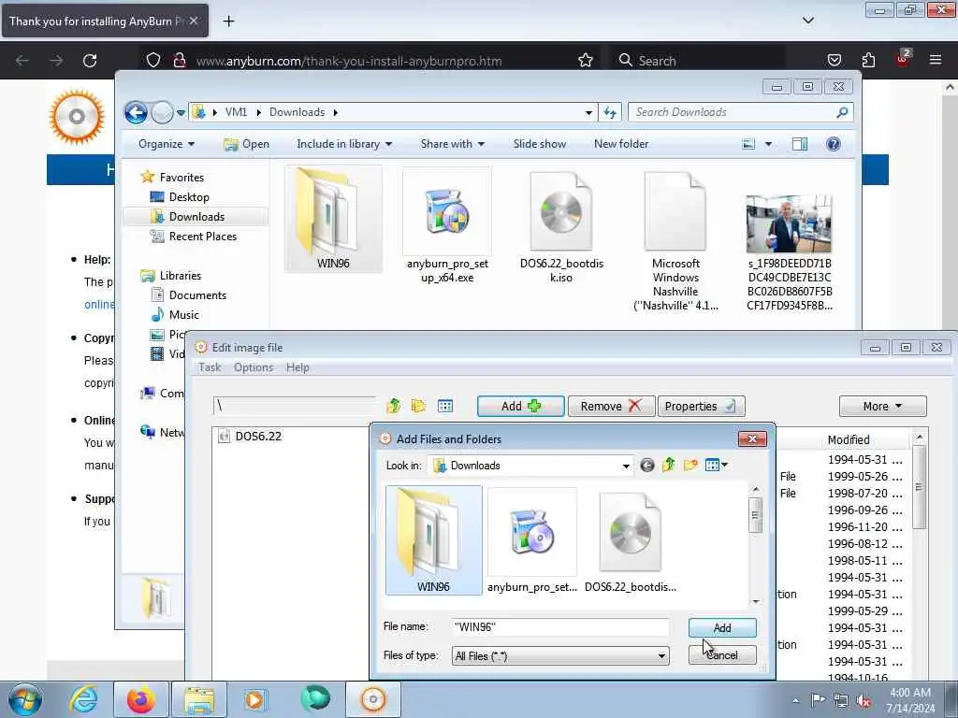Close the Add Files and Folders dialog
958x718 pixels.
coord(752,439)
